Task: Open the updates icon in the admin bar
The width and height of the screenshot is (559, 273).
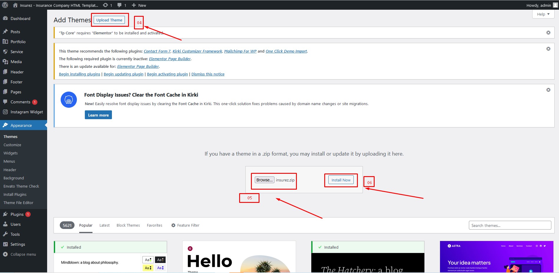Action: (105, 5)
